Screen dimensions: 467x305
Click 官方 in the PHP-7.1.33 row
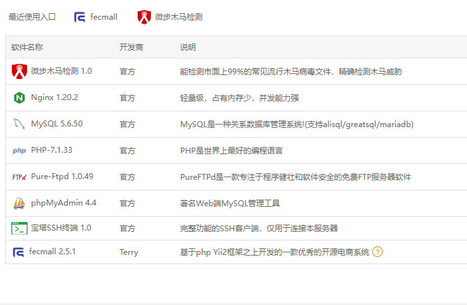[128, 151]
